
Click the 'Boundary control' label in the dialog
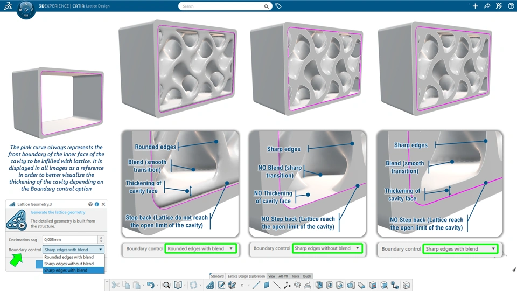(25, 250)
